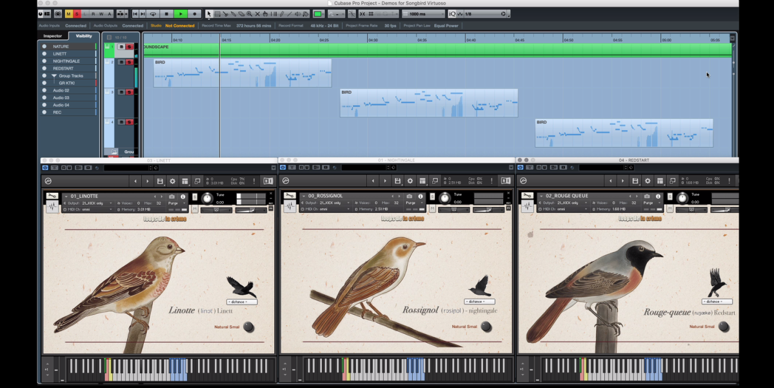Click save disk icon in REDSTART Kontakt window
This screenshot has width=774, height=388.
tap(635, 181)
